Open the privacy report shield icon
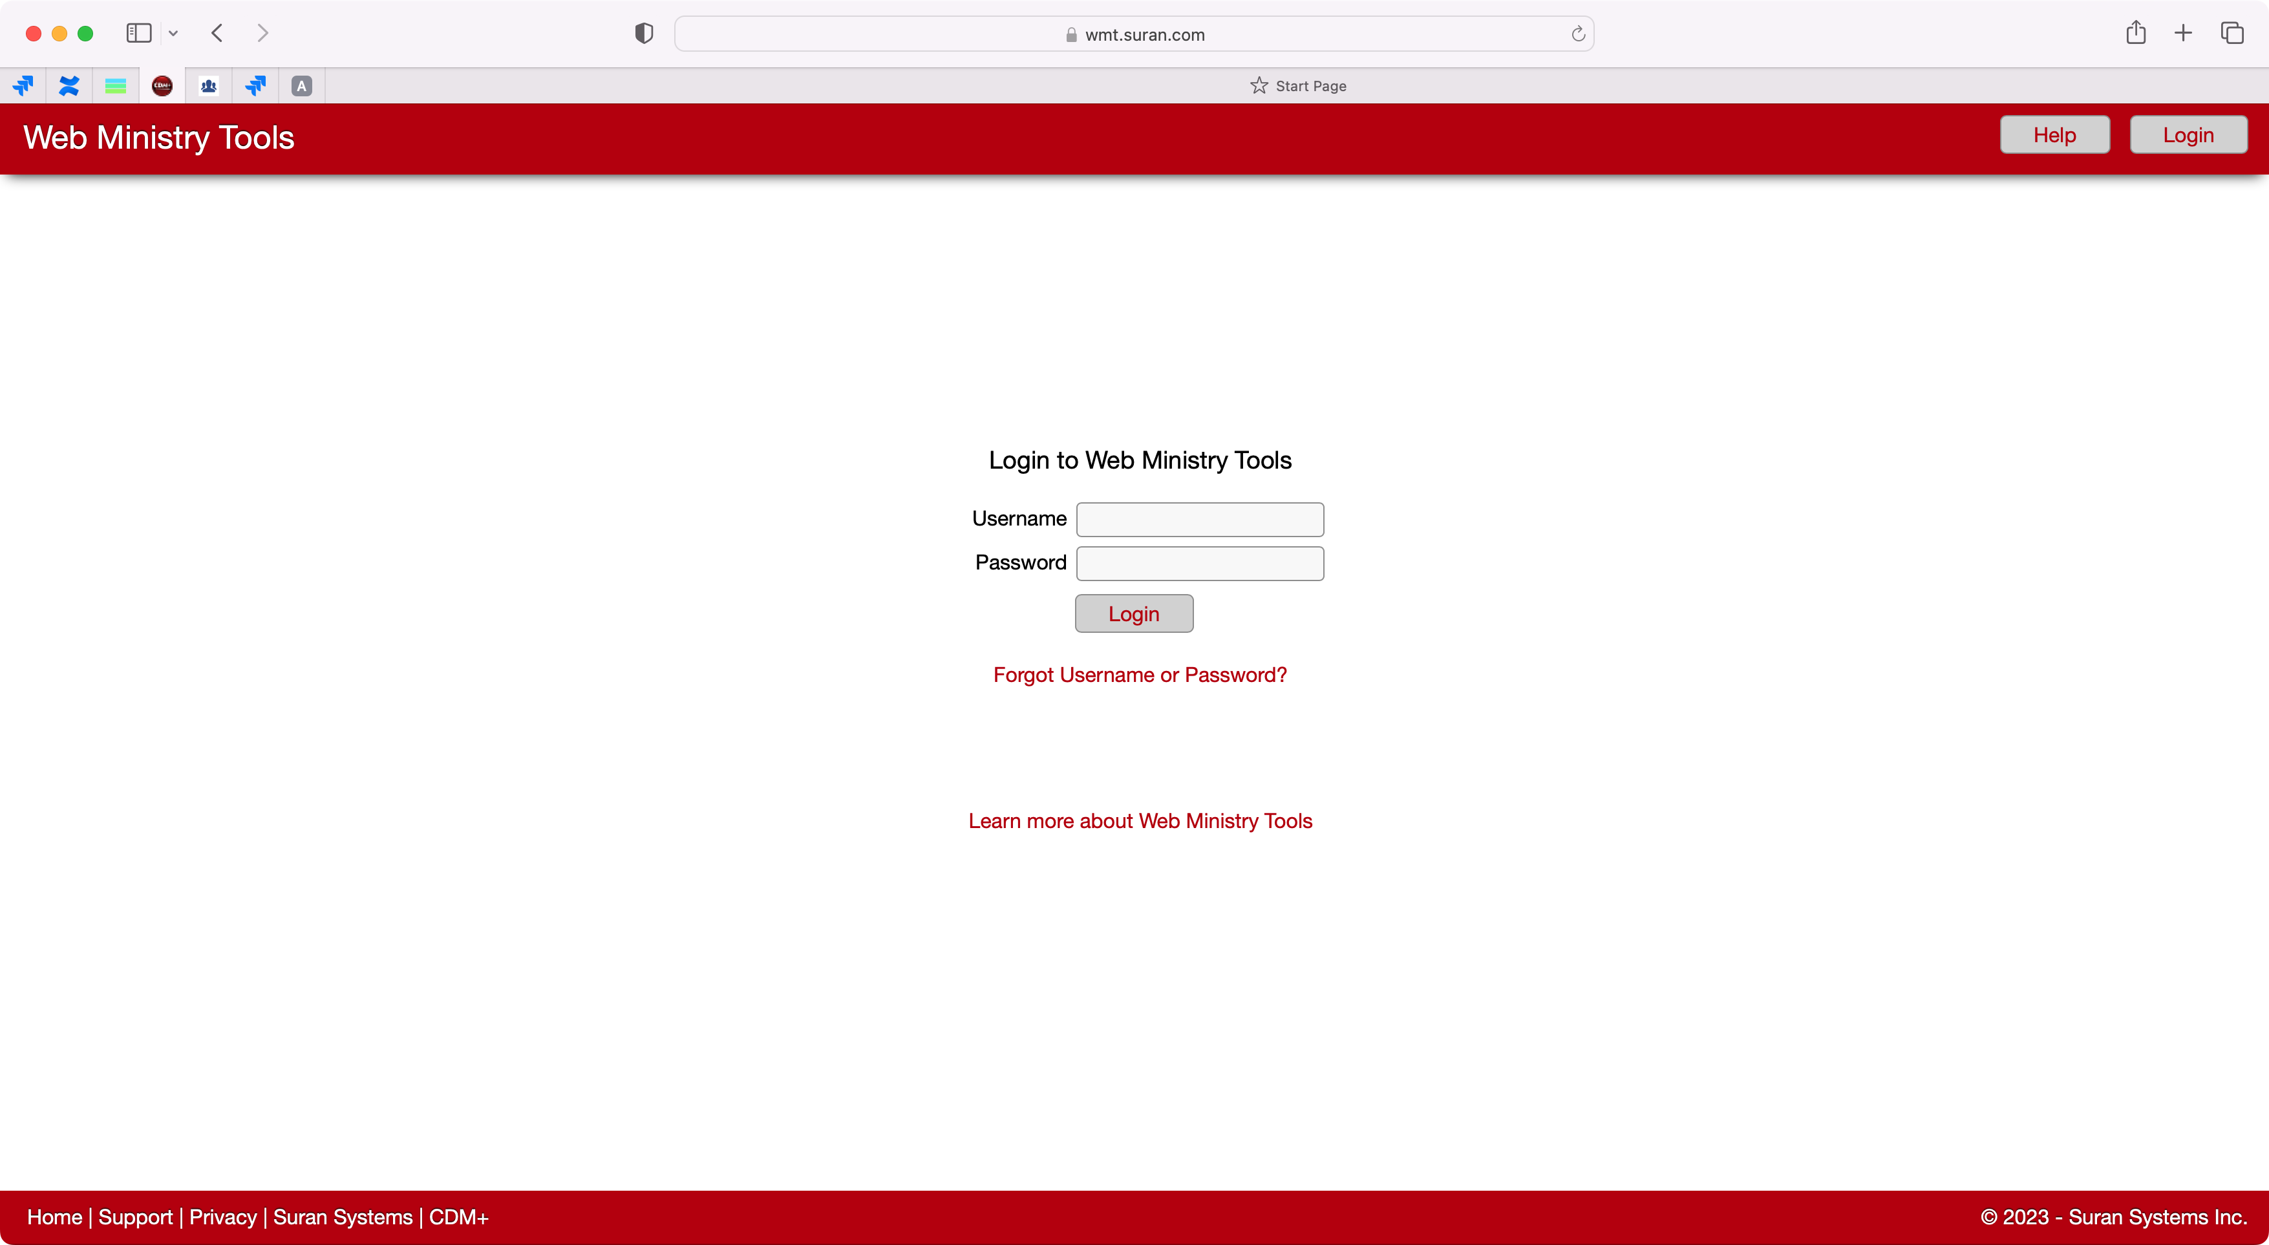The width and height of the screenshot is (2269, 1245). point(644,34)
